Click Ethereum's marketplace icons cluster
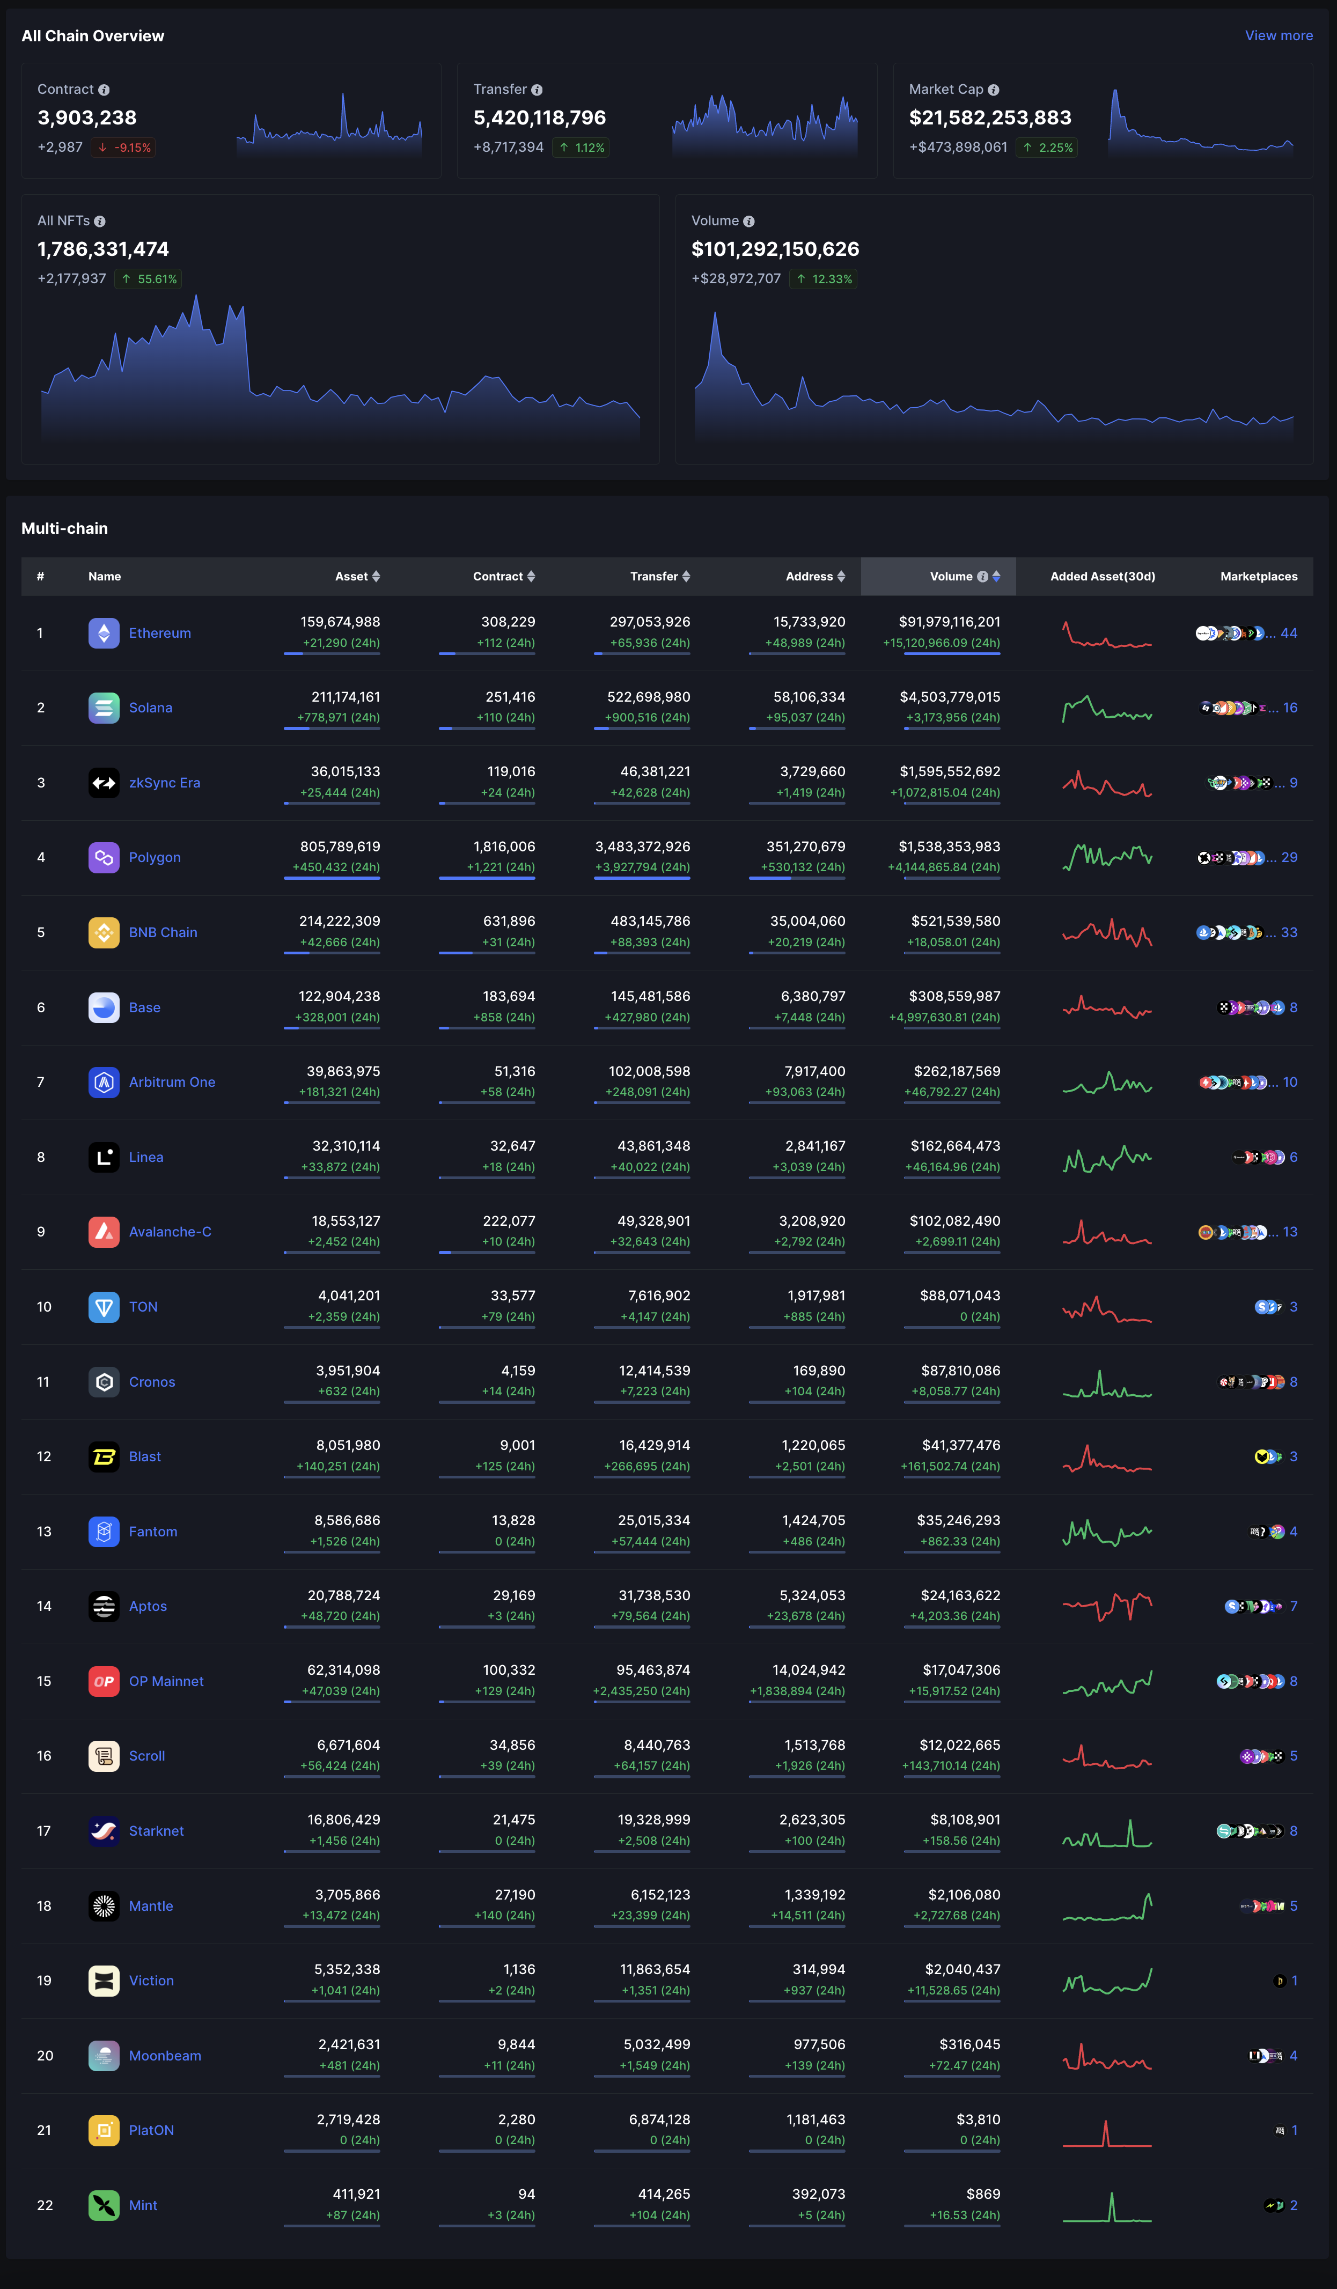This screenshot has width=1337, height=2289. [1229, 633]
